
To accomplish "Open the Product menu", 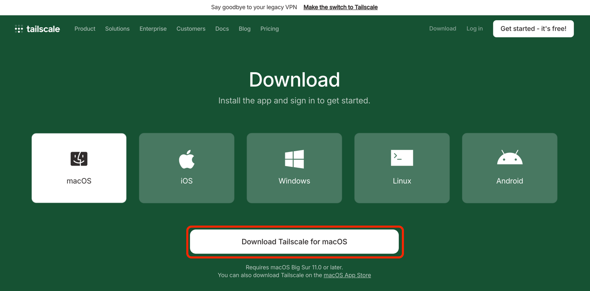I will tap(85, 29).
